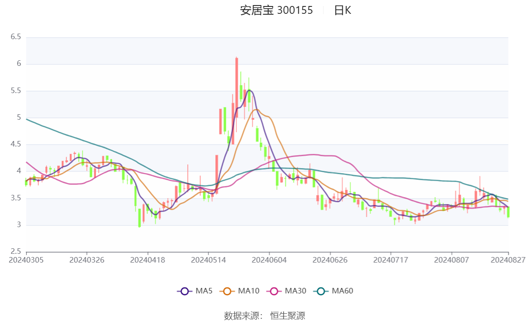Click the data source text 恒生聚源
This screenshot has height=322, width=529.
(x=287, y=316)
